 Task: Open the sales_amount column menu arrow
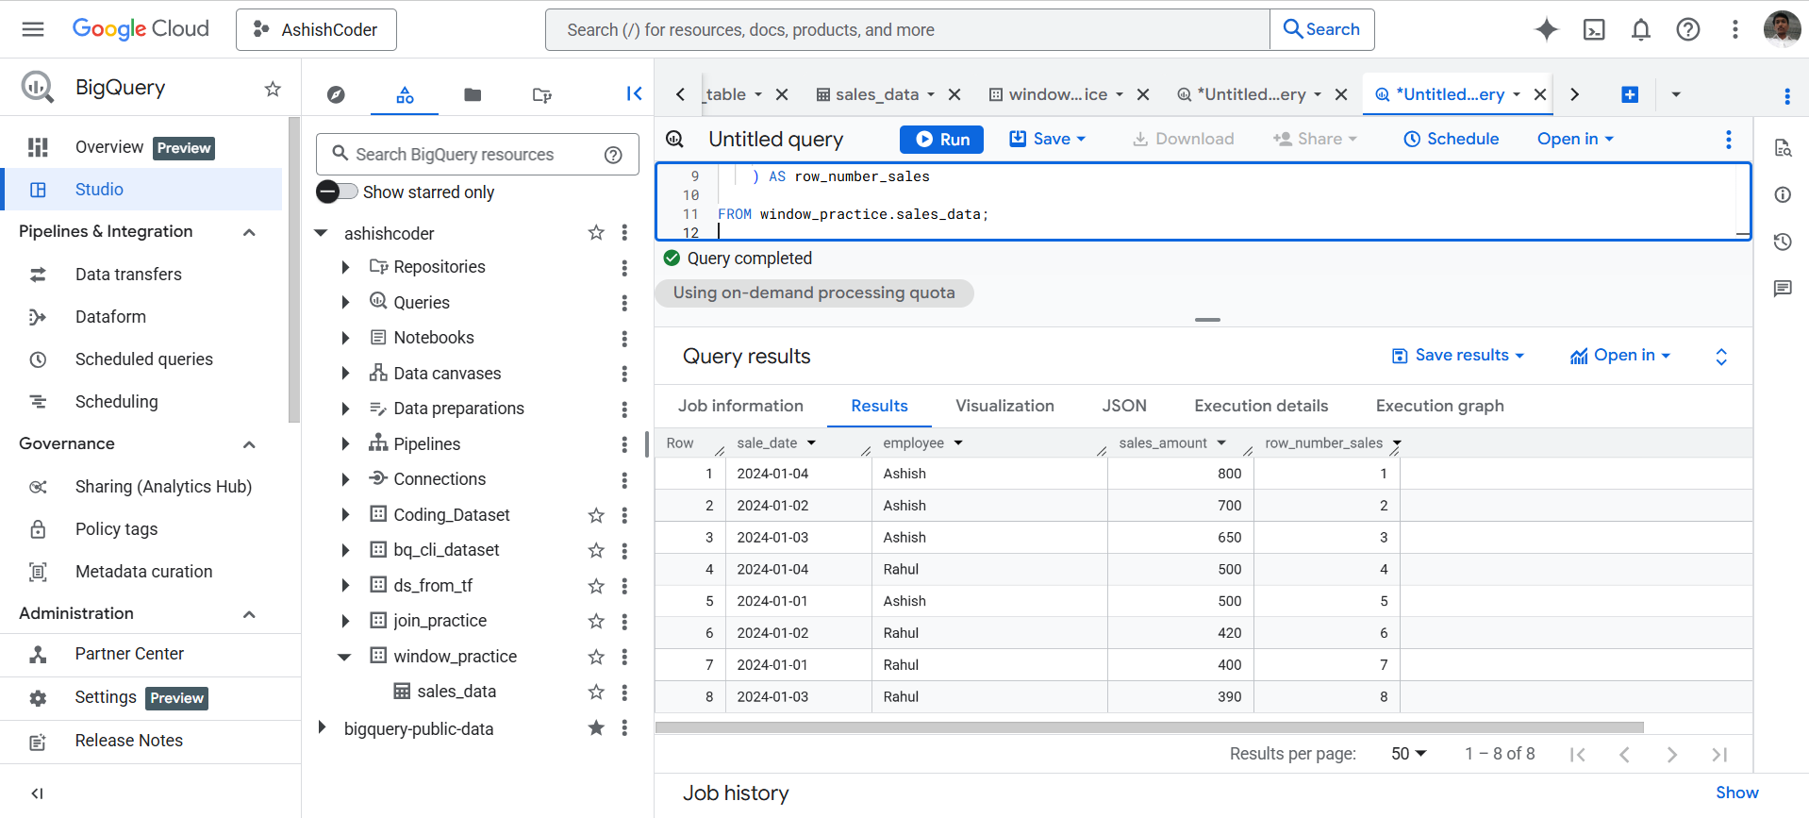pos(1221,443)
